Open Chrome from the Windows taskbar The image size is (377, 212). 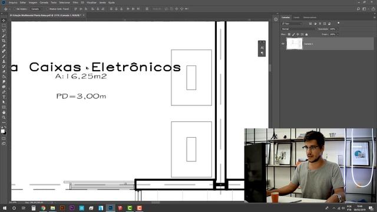(x=43, y=208)
